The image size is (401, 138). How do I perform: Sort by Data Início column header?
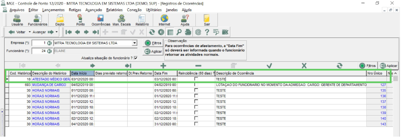(x=82, y=73)
